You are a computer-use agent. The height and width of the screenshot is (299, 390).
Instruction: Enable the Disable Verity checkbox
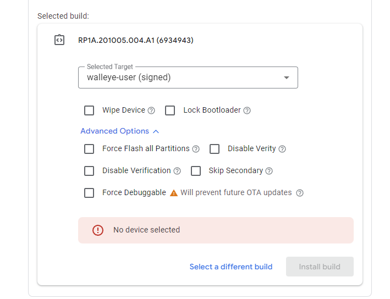(x=215, y=149)
